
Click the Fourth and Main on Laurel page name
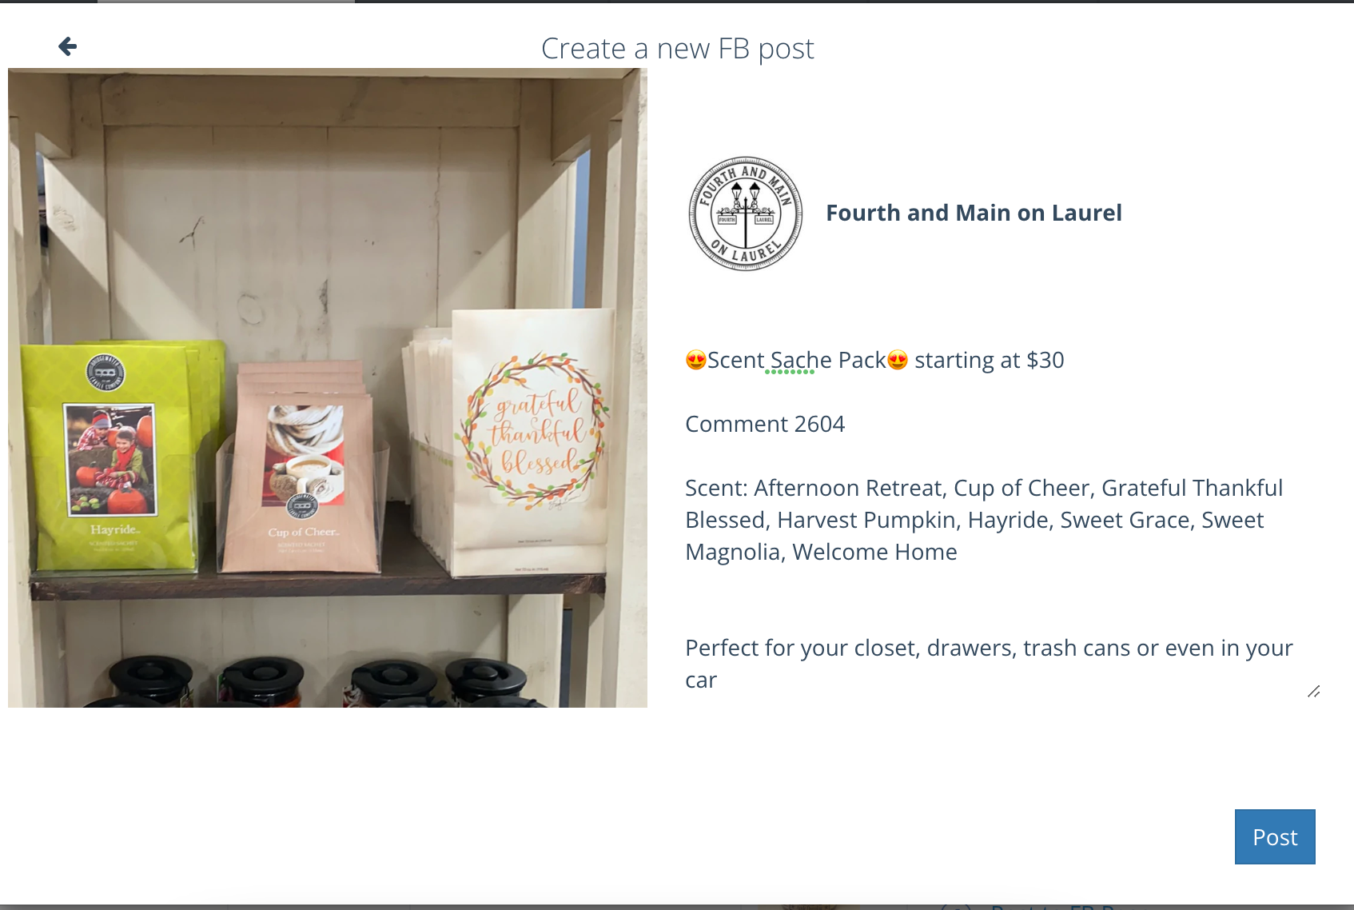coord(974,213)
